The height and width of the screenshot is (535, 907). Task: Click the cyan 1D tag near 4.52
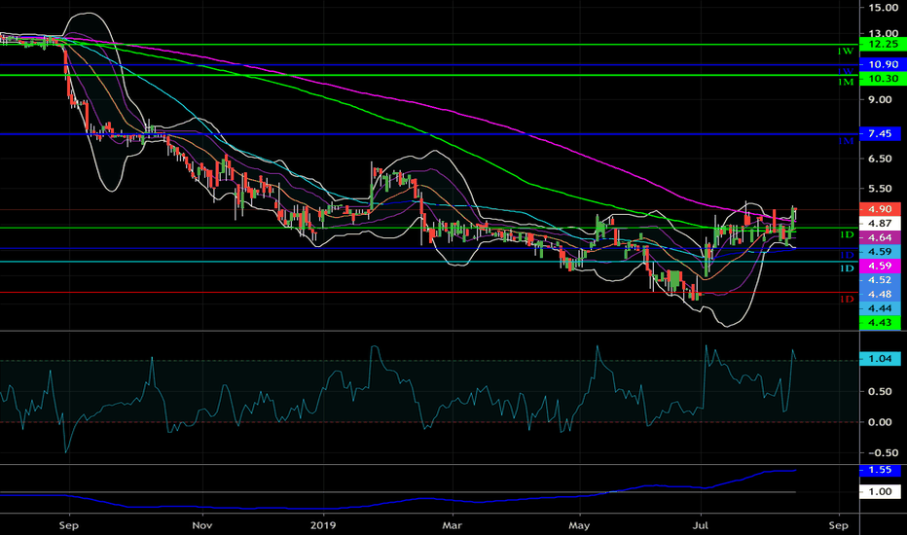pos(847,268)
